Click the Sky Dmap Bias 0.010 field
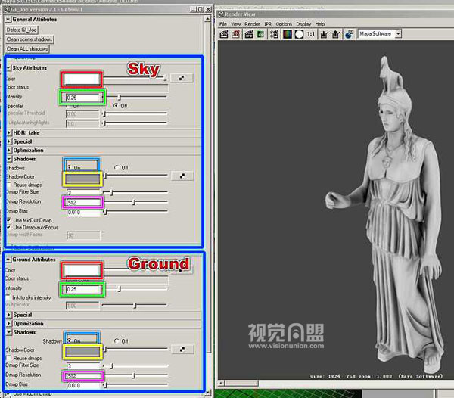This screenshot has height=398, width=454. tap(83, 212)
